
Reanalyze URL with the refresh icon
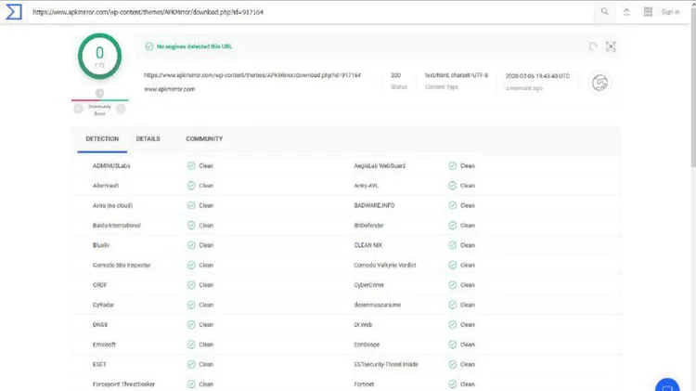coord(593,46)
